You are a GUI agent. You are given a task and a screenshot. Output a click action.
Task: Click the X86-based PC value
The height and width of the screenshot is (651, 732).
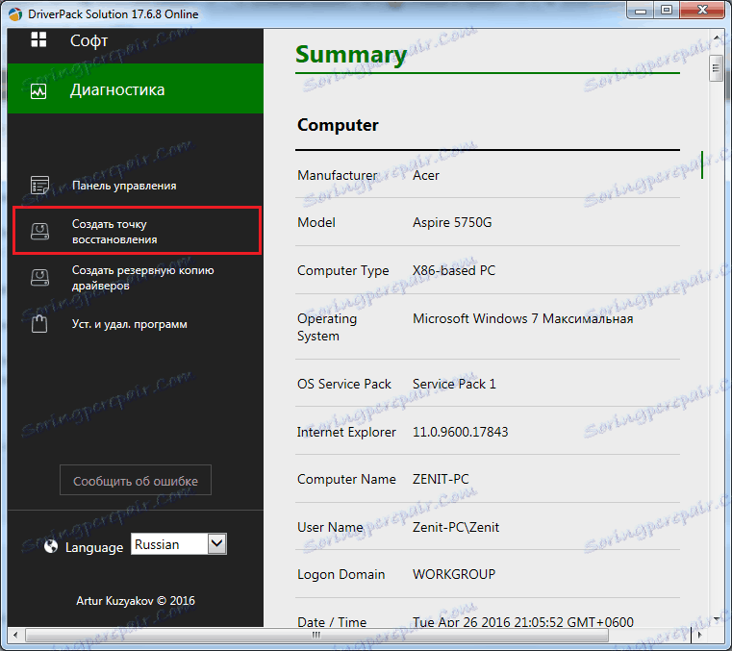454,270
